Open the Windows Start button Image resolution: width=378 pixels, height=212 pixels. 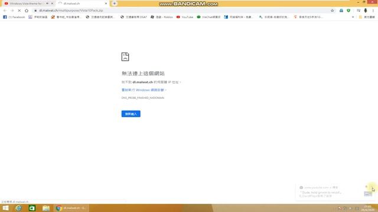pyautogui.click(x=5, y=208)
